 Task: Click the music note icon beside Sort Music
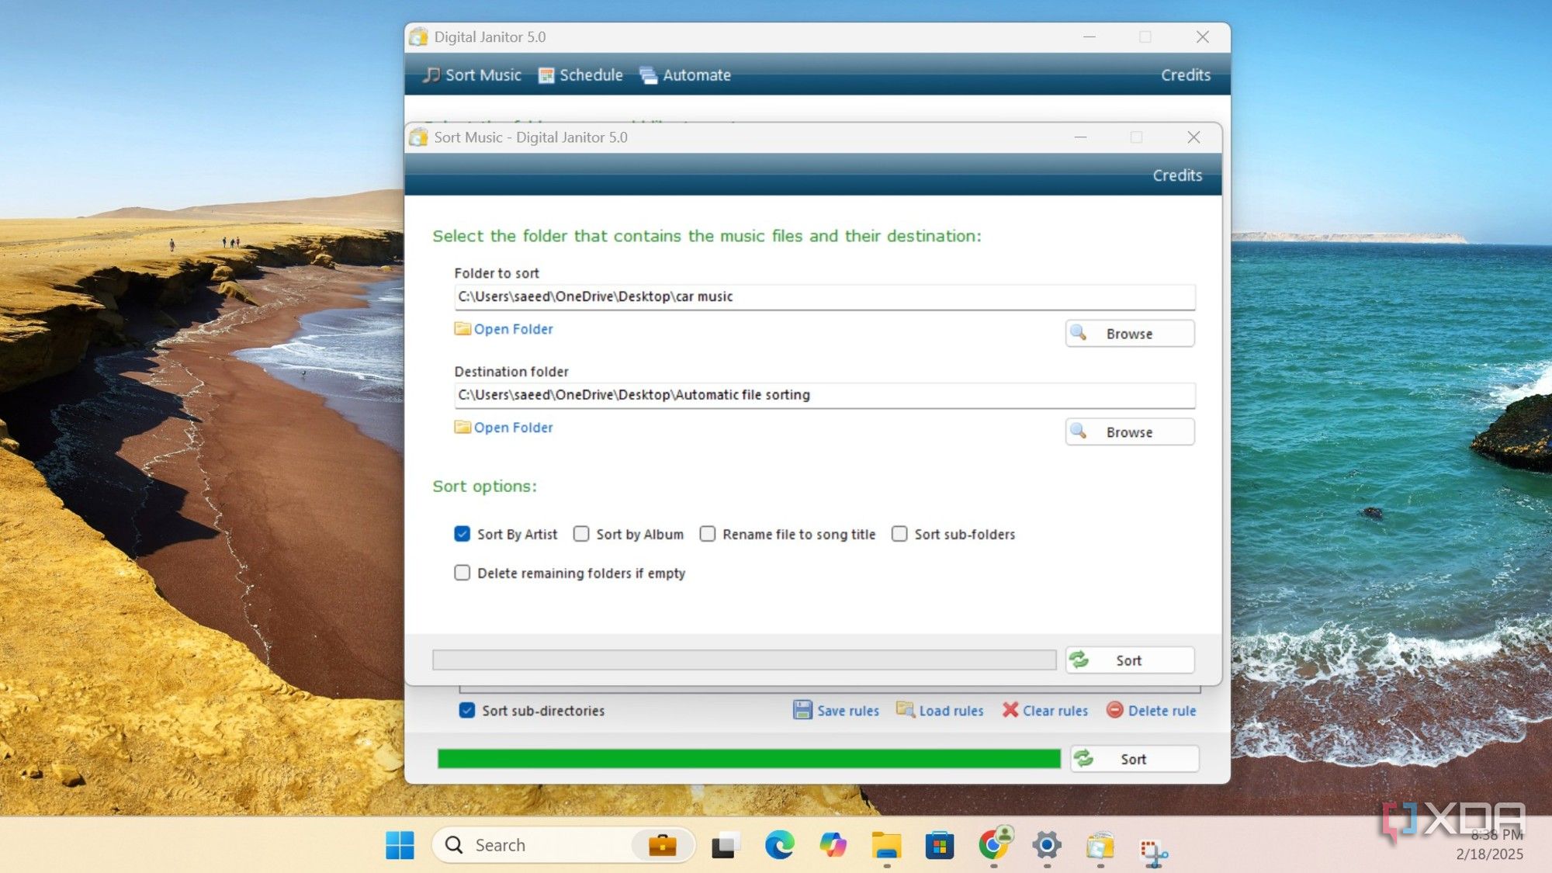point(431,75)
